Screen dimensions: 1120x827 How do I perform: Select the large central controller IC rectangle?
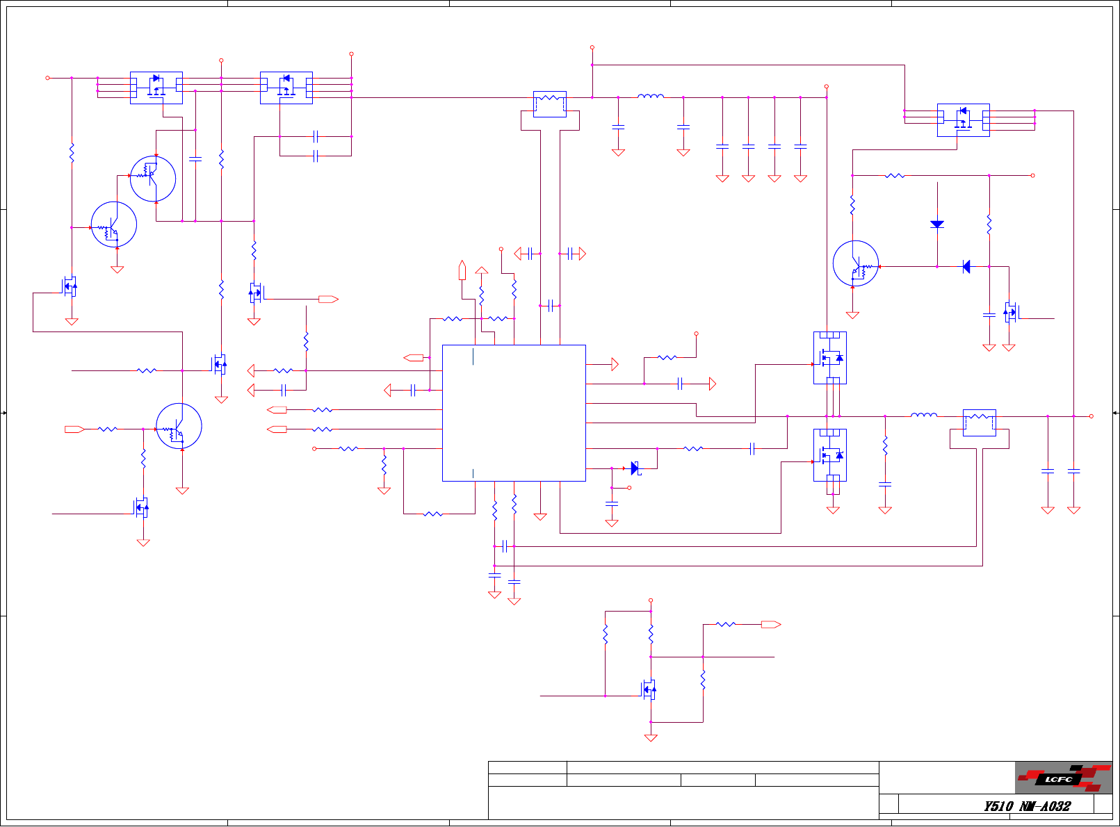[x=514, y=413]
